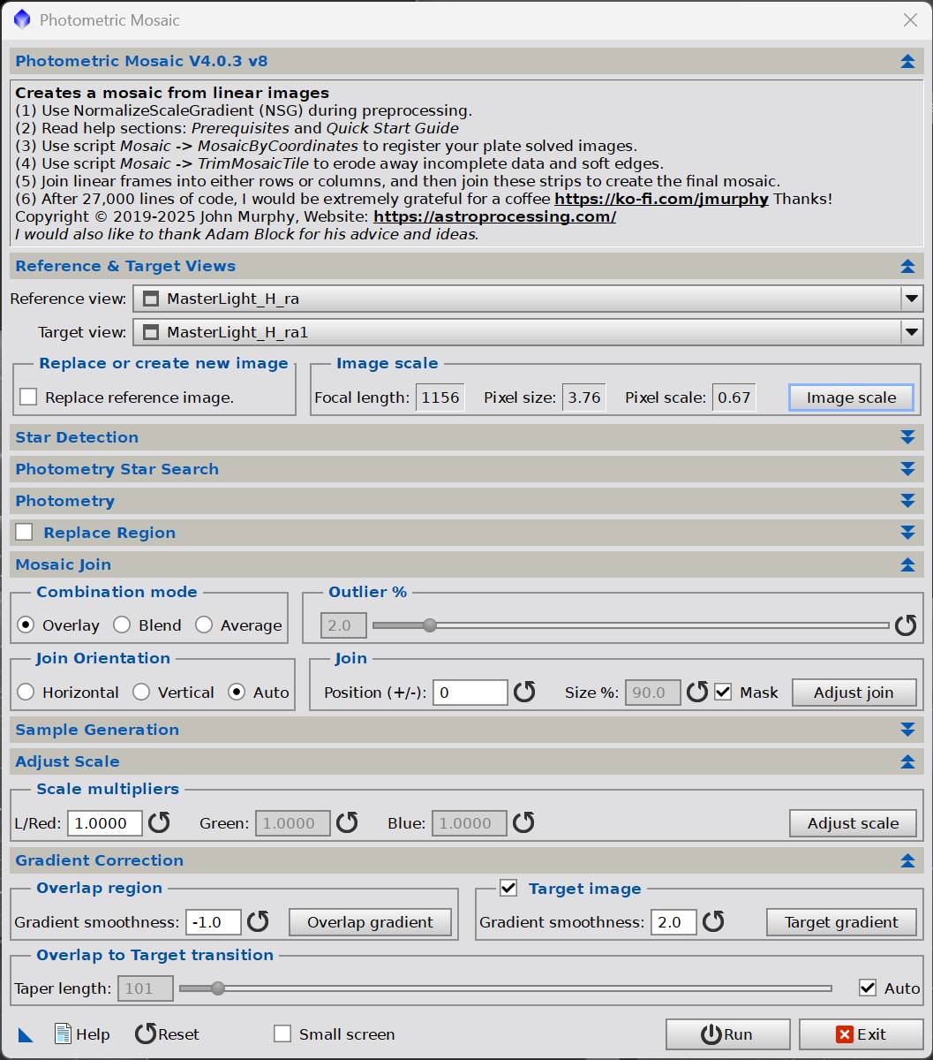This screenshot has width=933, height=1060.
Task: Click the Adjust join button
Action: pyautogui.click(x=854, y=693)
